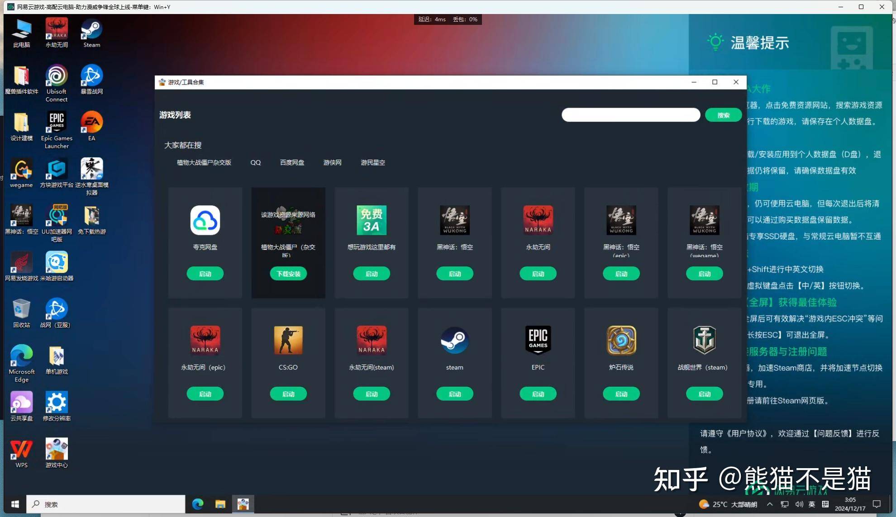This screenshot has height=517, width=896.
Task: Click the WPS desktop icon
Action: (x=21, y=453)
